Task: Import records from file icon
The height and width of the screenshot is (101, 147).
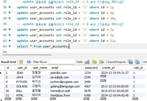Action: pyautogui.click(x=137, y=62)
